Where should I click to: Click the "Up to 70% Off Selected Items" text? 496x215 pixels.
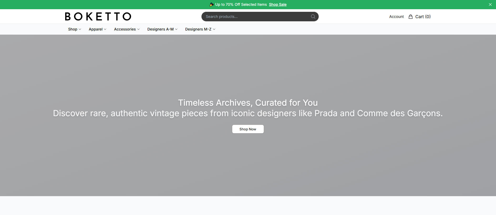(241, 4)
